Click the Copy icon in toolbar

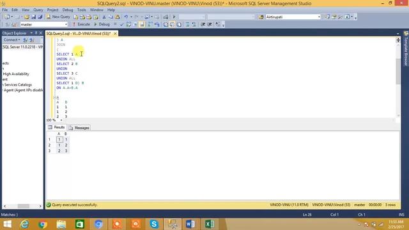[111, 17]
